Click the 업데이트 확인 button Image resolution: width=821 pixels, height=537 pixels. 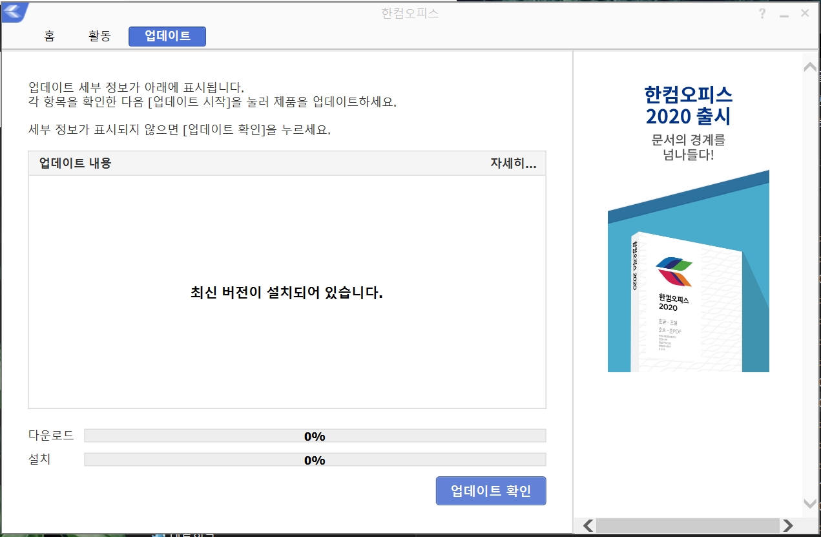[491, 491]
